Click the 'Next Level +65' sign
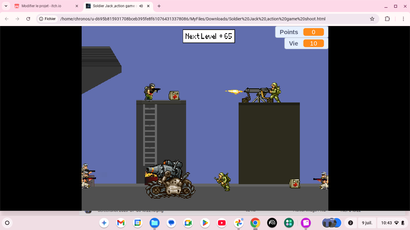 [x=209, y=36]
